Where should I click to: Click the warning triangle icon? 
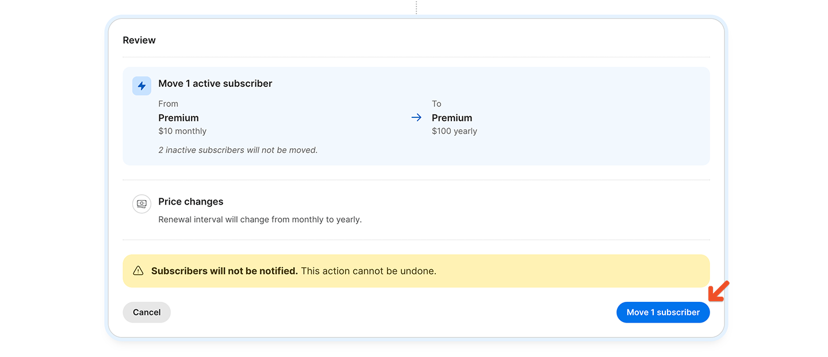point(138,271)
